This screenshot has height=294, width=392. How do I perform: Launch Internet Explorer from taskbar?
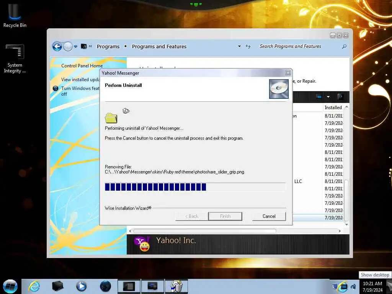coord(34,286)
